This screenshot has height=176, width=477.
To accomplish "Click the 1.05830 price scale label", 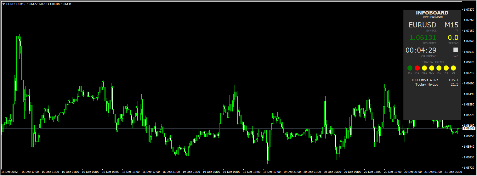I will click(x=469, y=157).
